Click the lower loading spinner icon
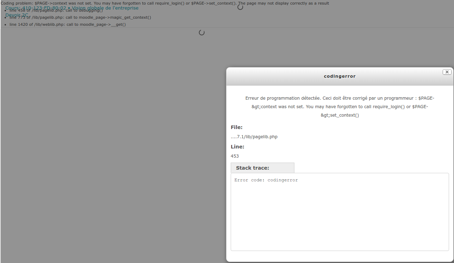Screen dimensions: 454x263 tap(202, 33)
